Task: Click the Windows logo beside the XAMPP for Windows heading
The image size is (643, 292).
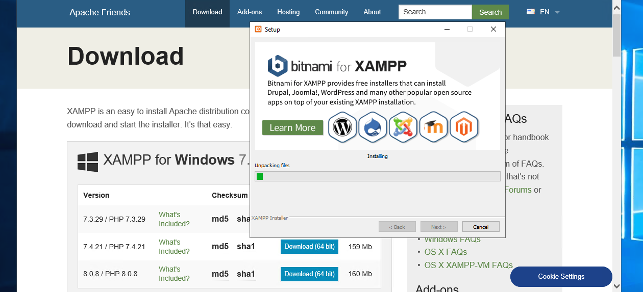Action: (x=88, y=162)
